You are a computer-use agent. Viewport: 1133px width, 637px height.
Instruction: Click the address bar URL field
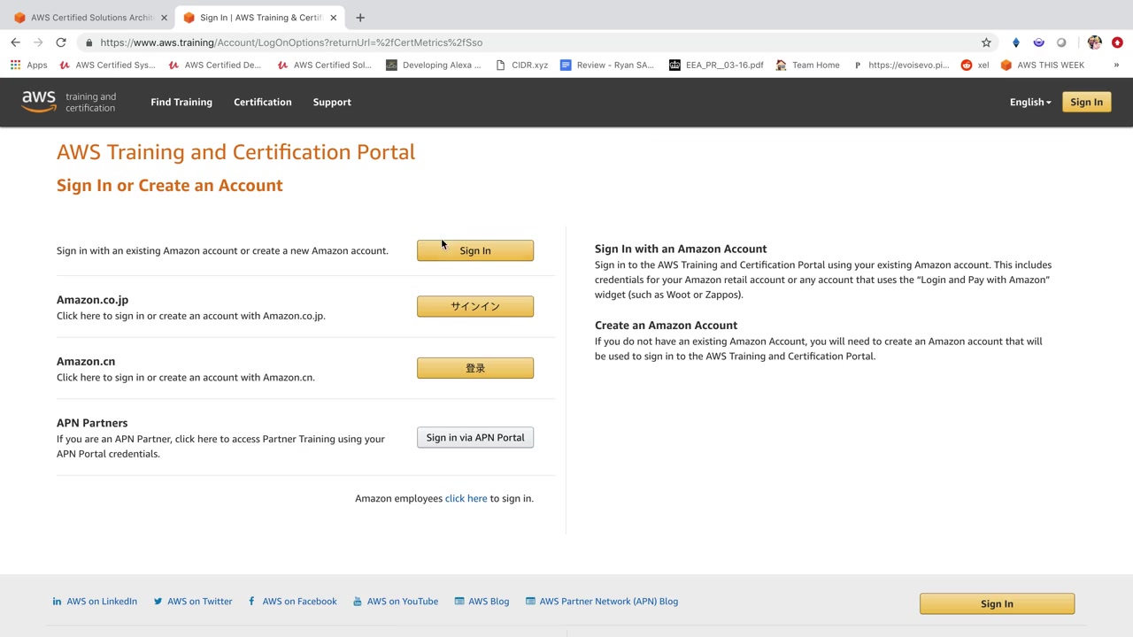[x=531, y=42]
